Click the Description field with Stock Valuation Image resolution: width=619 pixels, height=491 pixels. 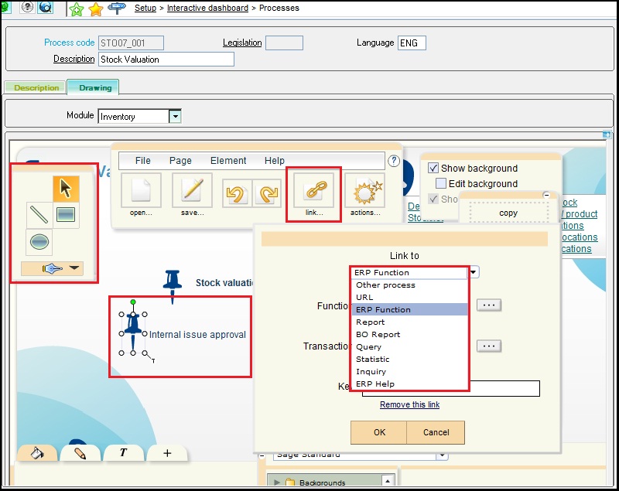point(166,60)
